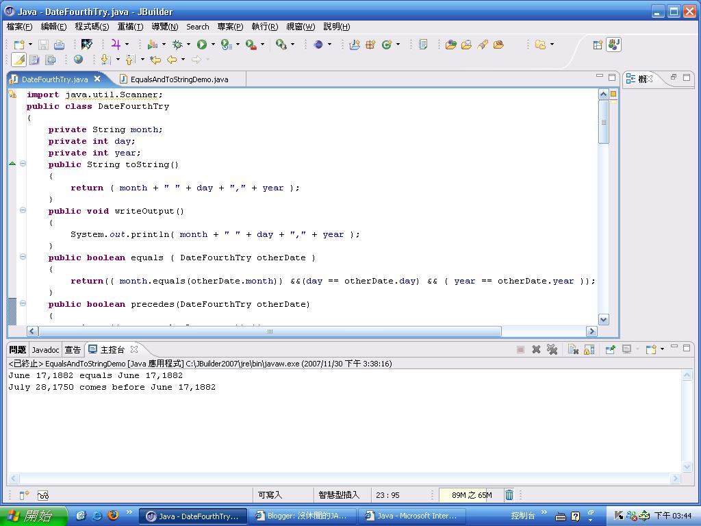Screen dimensions: 701x526
Task: Toggle Mark Occurrences highlighter icon
Action: click(x=18, y=59)
